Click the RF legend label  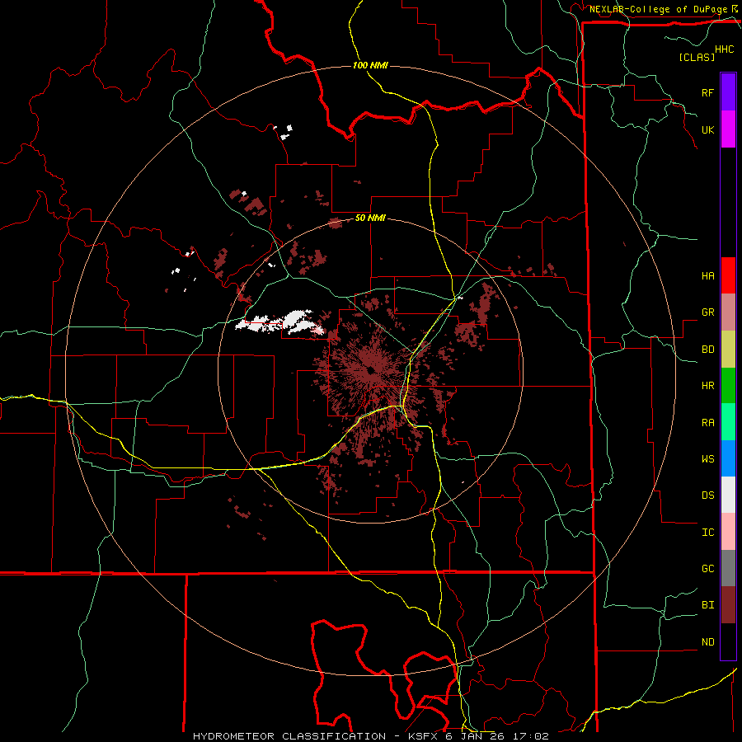click(707, 92)
